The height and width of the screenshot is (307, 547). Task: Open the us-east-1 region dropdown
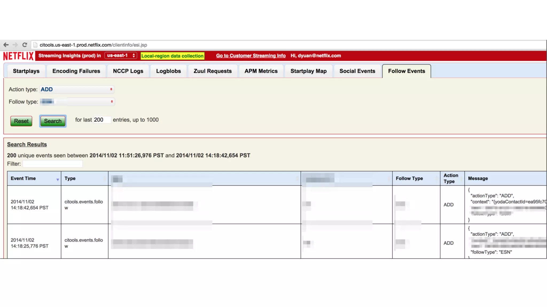point(121,55)
